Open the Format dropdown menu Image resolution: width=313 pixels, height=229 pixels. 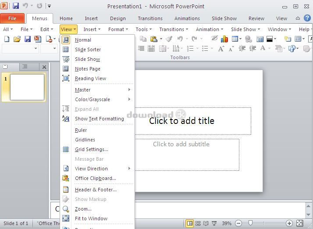point(118,29)
